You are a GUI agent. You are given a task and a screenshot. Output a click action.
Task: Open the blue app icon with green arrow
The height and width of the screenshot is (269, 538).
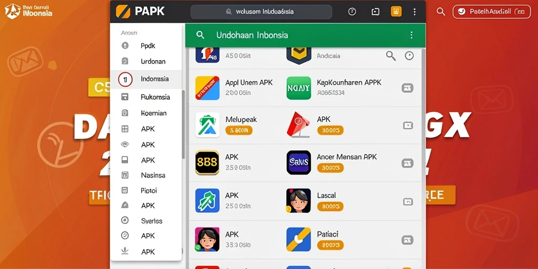click(x=207, y=200)
